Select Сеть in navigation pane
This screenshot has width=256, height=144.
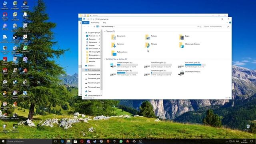coord(88,91)
